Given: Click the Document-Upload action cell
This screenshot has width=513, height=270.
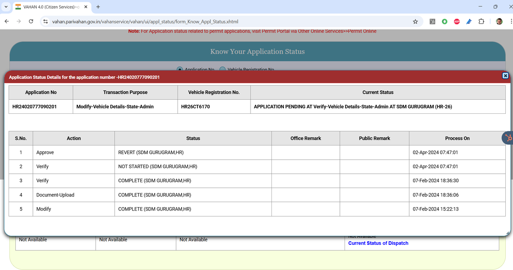Looking at the screenshot, I should [x=74, y=195].
